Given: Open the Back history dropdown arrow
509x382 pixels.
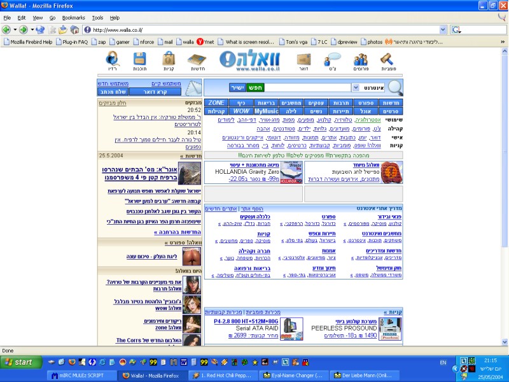Looking at the screenshot, I should (x=15, y=30).
